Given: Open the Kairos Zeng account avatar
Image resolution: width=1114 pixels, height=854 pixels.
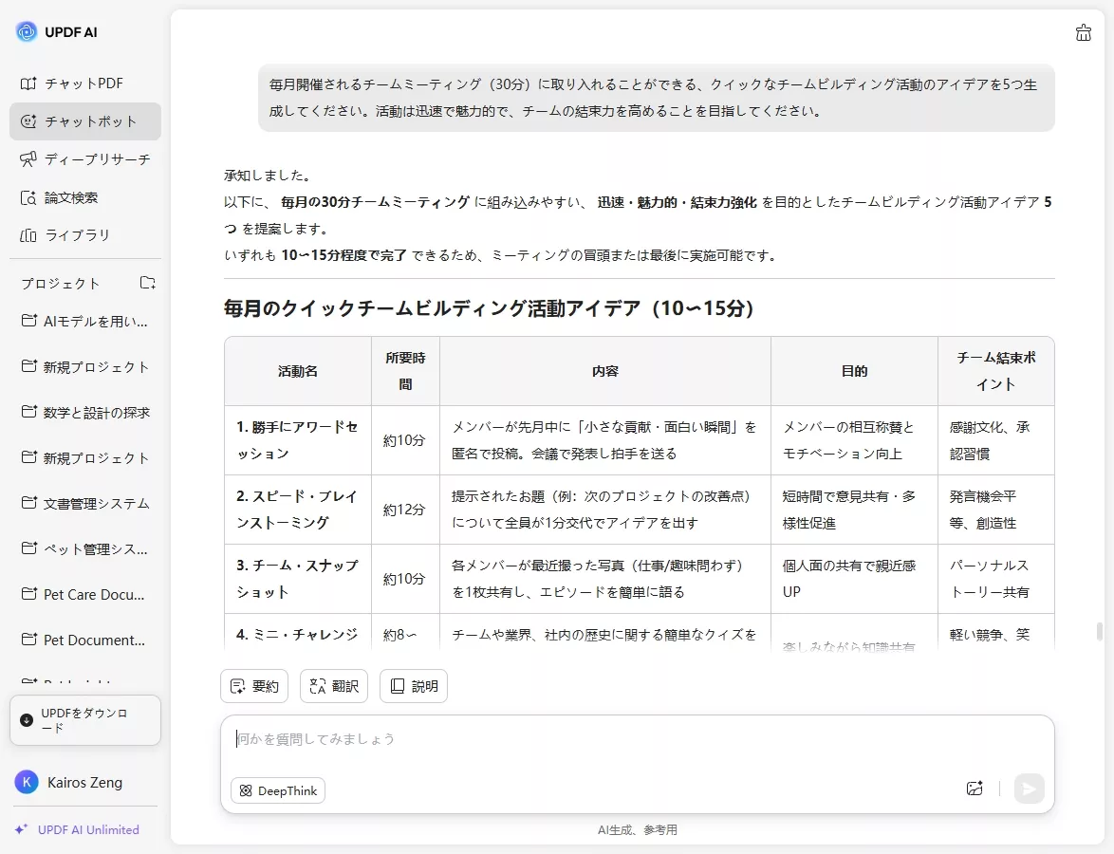Looking at the screenshot, I should point(23,782).
